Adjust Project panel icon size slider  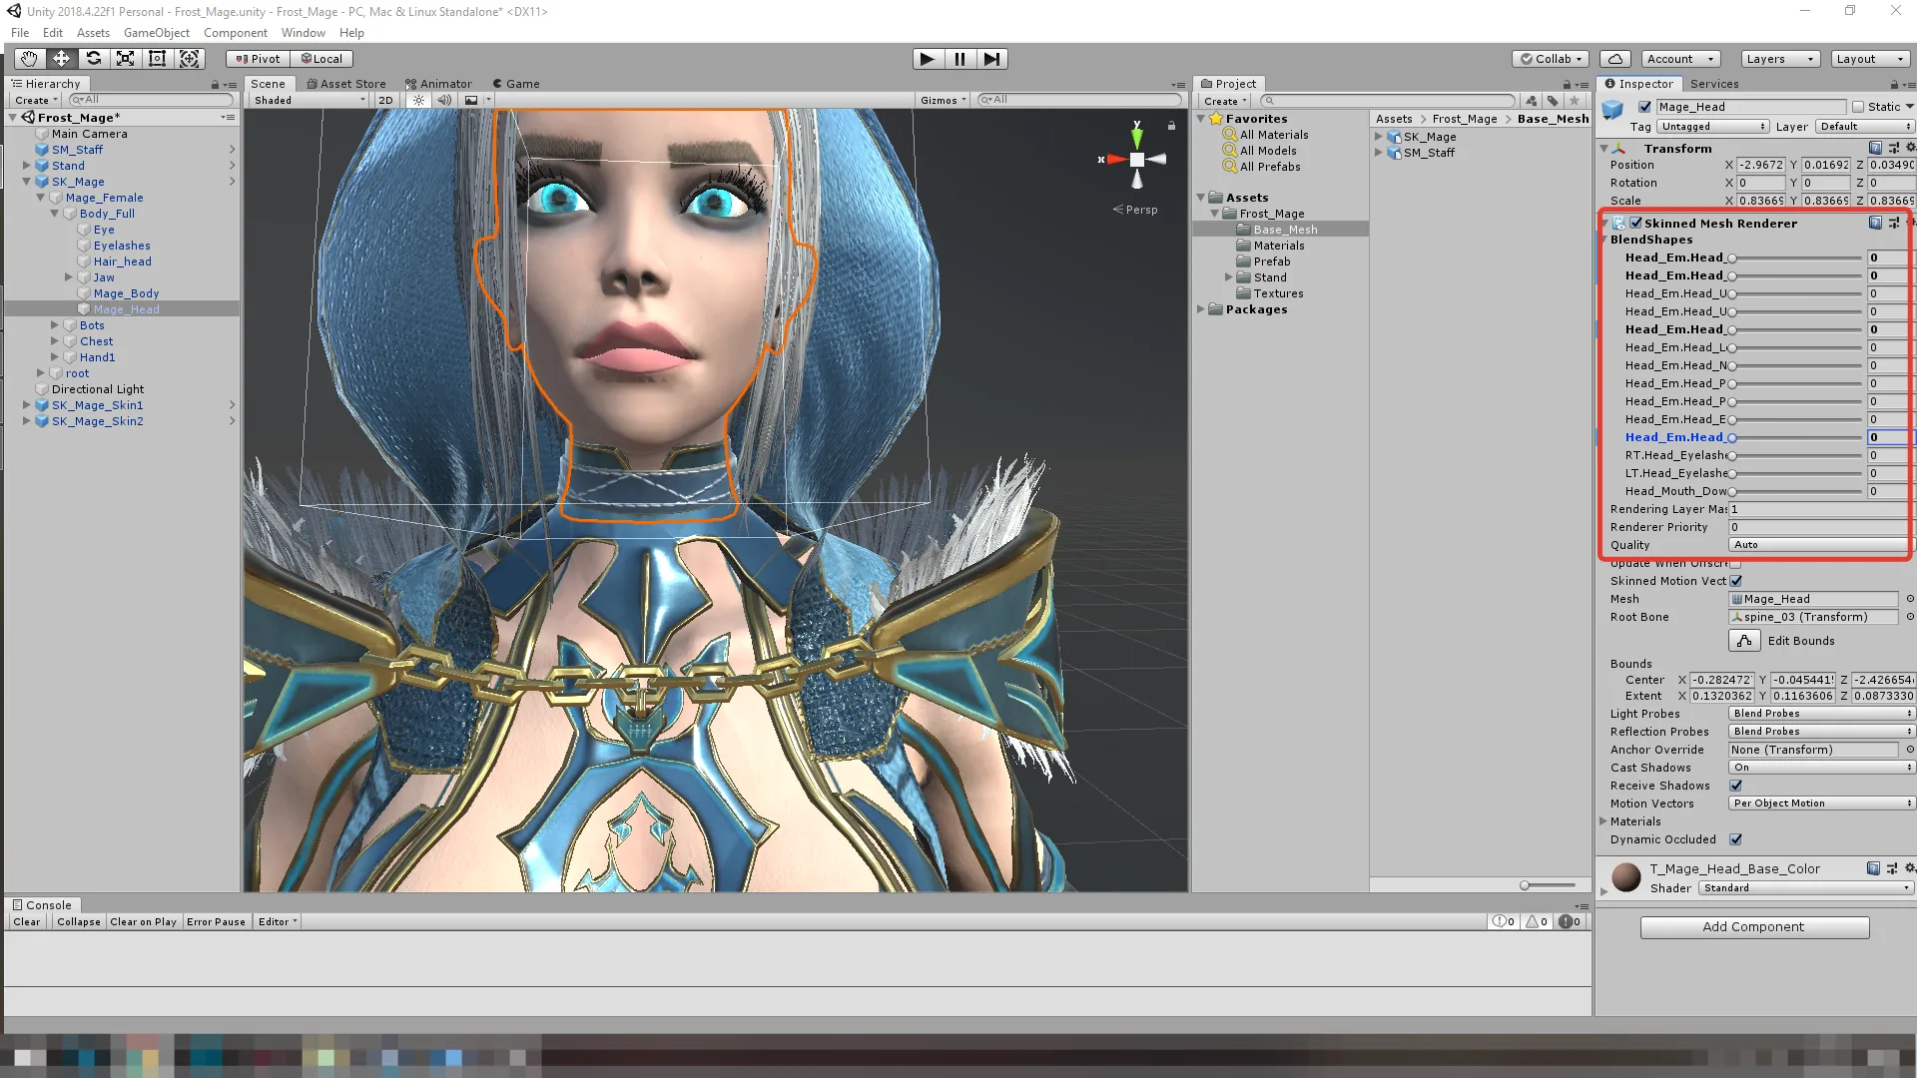point(1548,885)
